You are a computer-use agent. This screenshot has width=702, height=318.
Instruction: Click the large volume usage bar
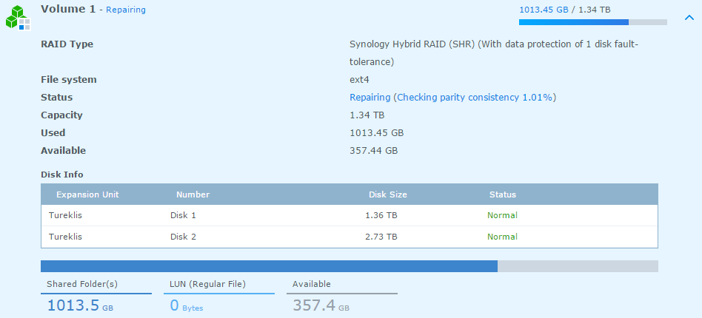(x=350, y=266)
